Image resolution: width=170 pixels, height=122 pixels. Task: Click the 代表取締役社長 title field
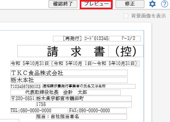pos(35,92)
